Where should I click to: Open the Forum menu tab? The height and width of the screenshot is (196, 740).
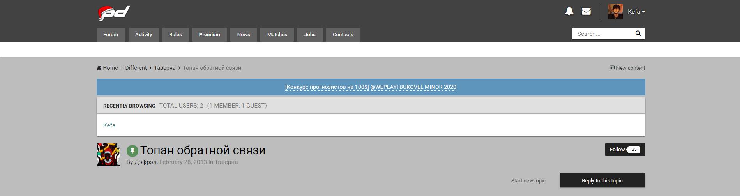[x=111, y=35]
